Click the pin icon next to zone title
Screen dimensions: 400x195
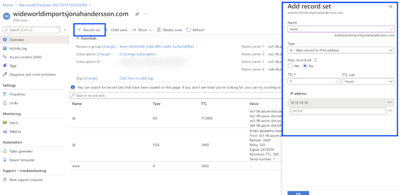coord(137,14)
